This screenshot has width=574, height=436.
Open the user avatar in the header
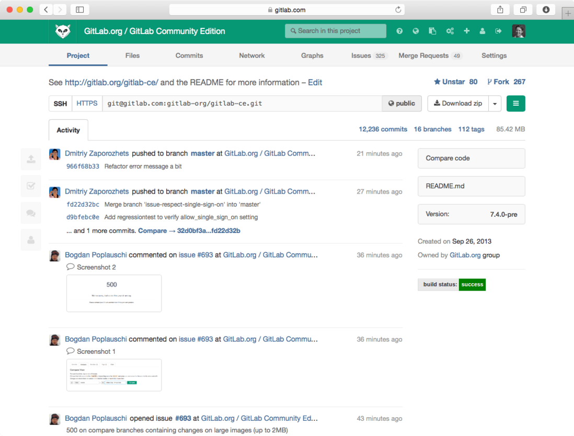click(x=519, y=31)
